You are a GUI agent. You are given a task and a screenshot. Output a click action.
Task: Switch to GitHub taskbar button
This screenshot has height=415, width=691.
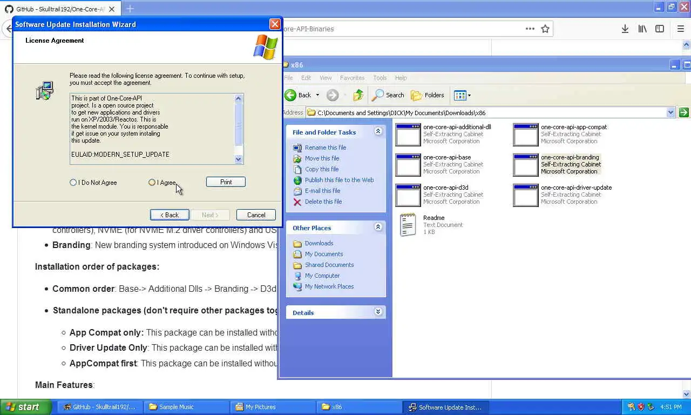pyautogui.click(x=99, y=407)
